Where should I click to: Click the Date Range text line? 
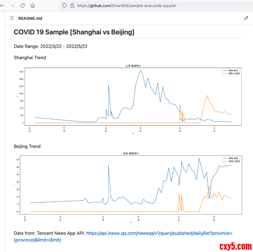(51, 46)
